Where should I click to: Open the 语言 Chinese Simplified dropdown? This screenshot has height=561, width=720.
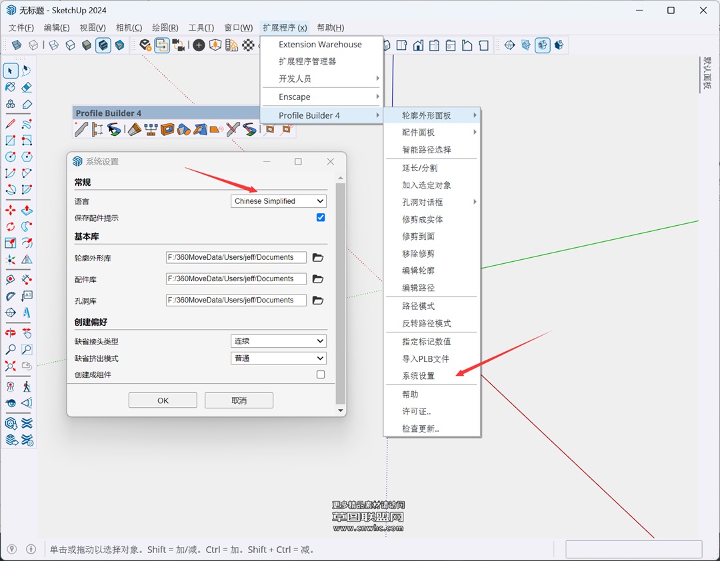pyautogui.click(x=279, y=201)
